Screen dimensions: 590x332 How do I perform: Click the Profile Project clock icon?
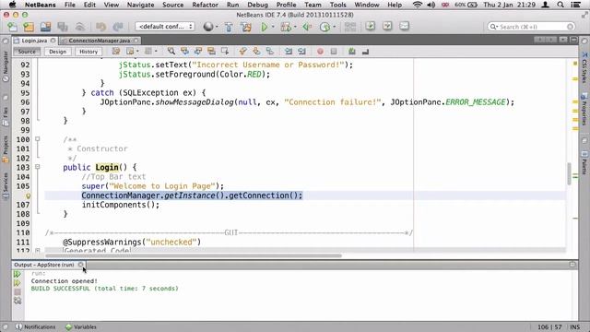point(324,27)
